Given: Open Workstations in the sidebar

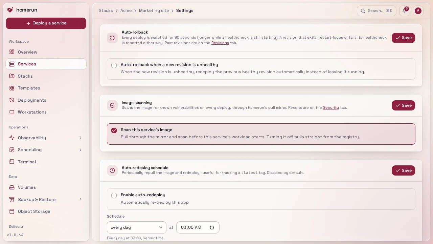Looking at the screenshot, I should click(46, 112).
